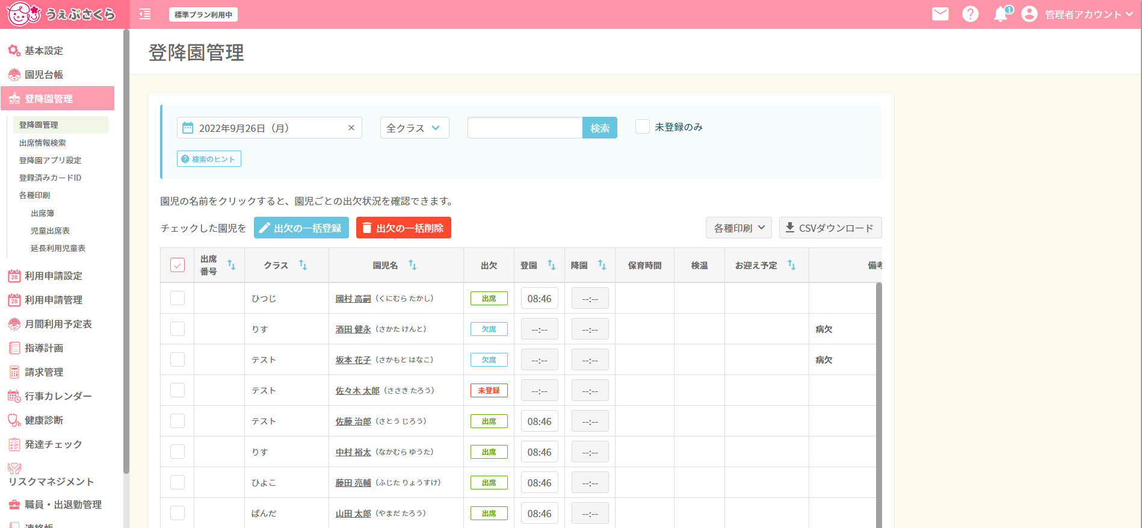Click the 利用申請設定 calendar icon

click(x=14, y=276)
